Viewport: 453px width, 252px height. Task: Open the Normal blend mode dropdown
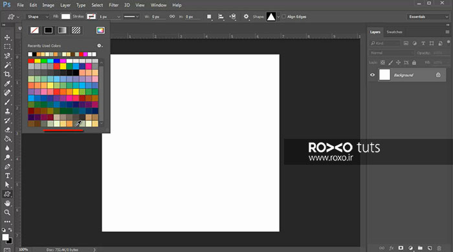click(x=392, y=53)
